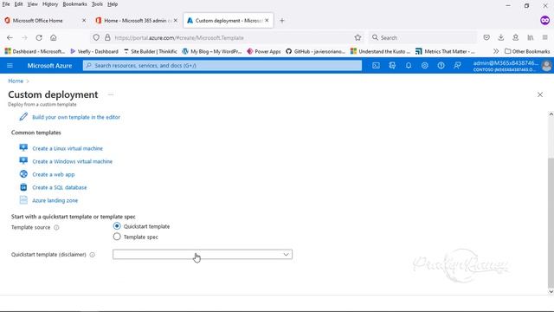554x312 pixels.
Task: Open the Help question mark icon
Action: coord(441,66)
